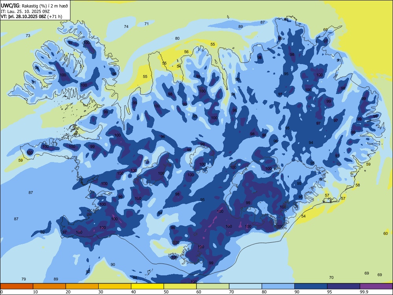393x295 pixels.
Task: Click the 0–10 dark orange legend swatch
Action: click(17, 286)
